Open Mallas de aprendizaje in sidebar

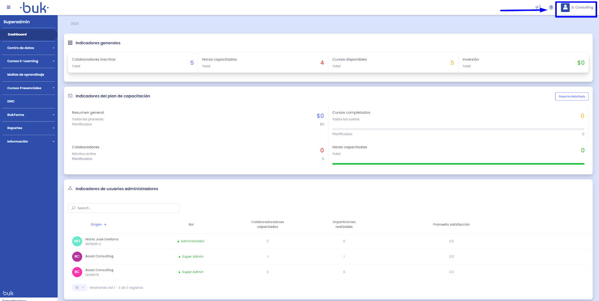[25, 75]
